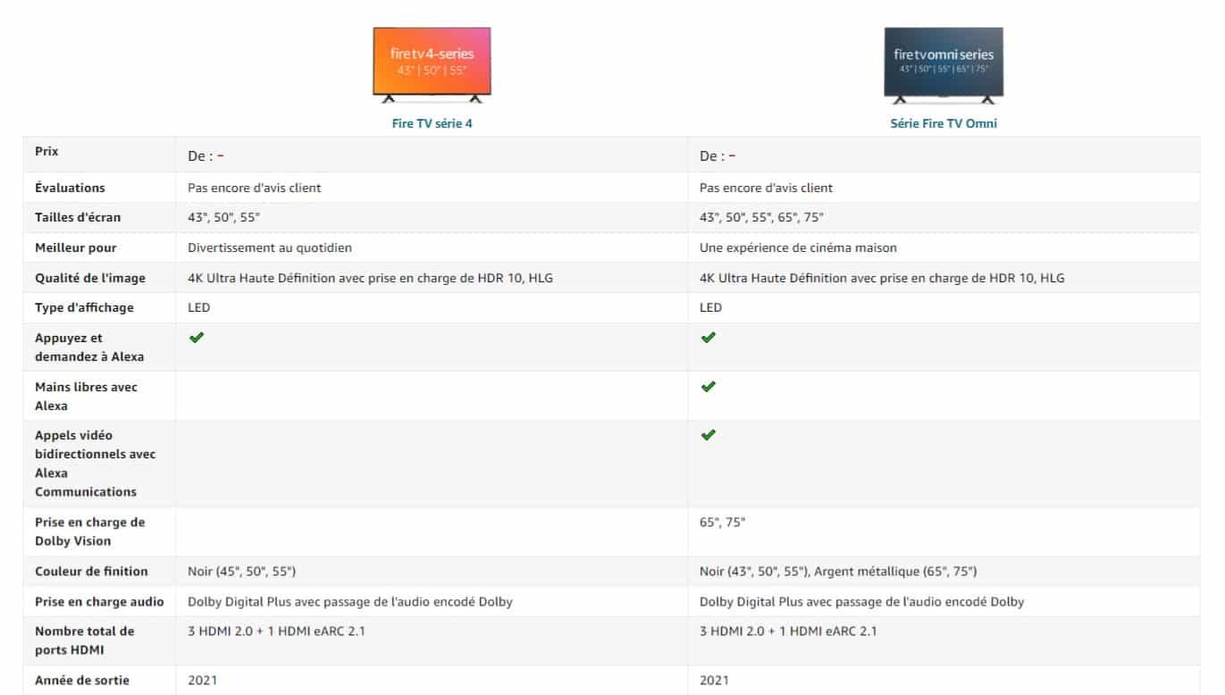
Task: Select the 'Type d'affichage' row label
Action: coord(84,307)
